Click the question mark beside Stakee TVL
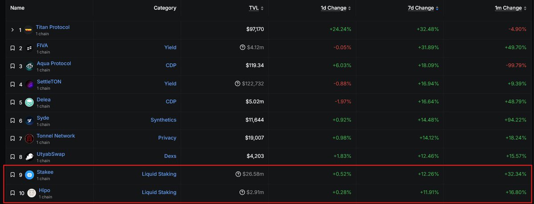This screenshot has height=204, width=534. (x=238, y=174)
